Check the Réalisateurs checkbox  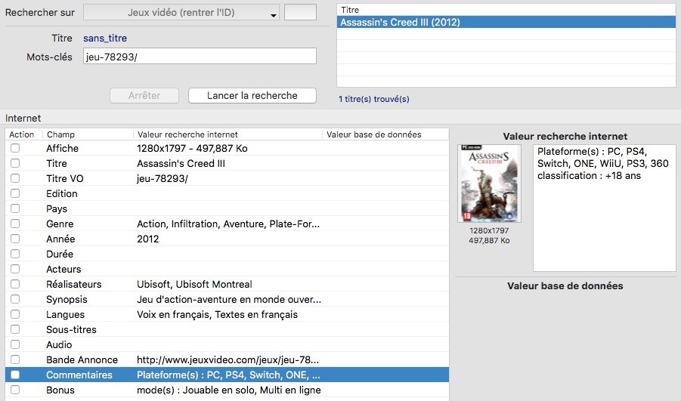click(x=15, y=285)
